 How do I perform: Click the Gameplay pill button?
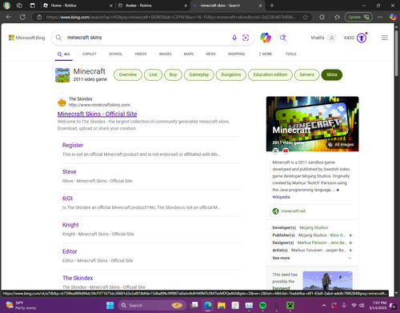coord(199,74)
